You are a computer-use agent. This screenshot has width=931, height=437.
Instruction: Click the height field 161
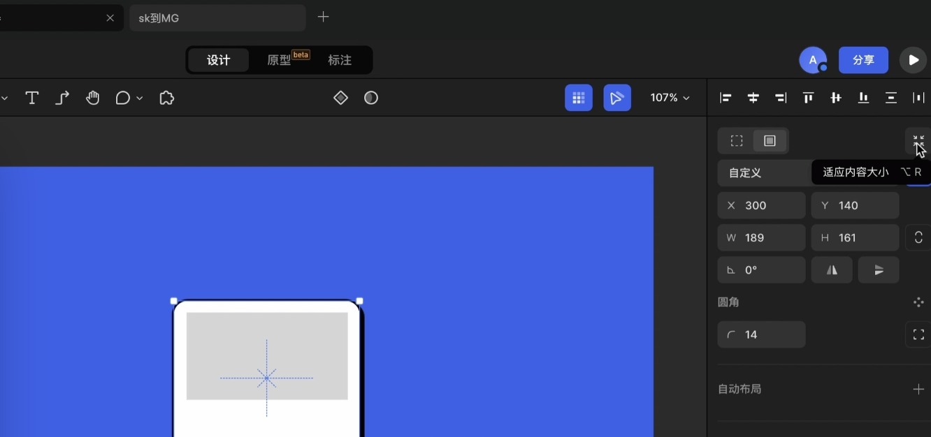pyautogui.click(x=855, y=237)
